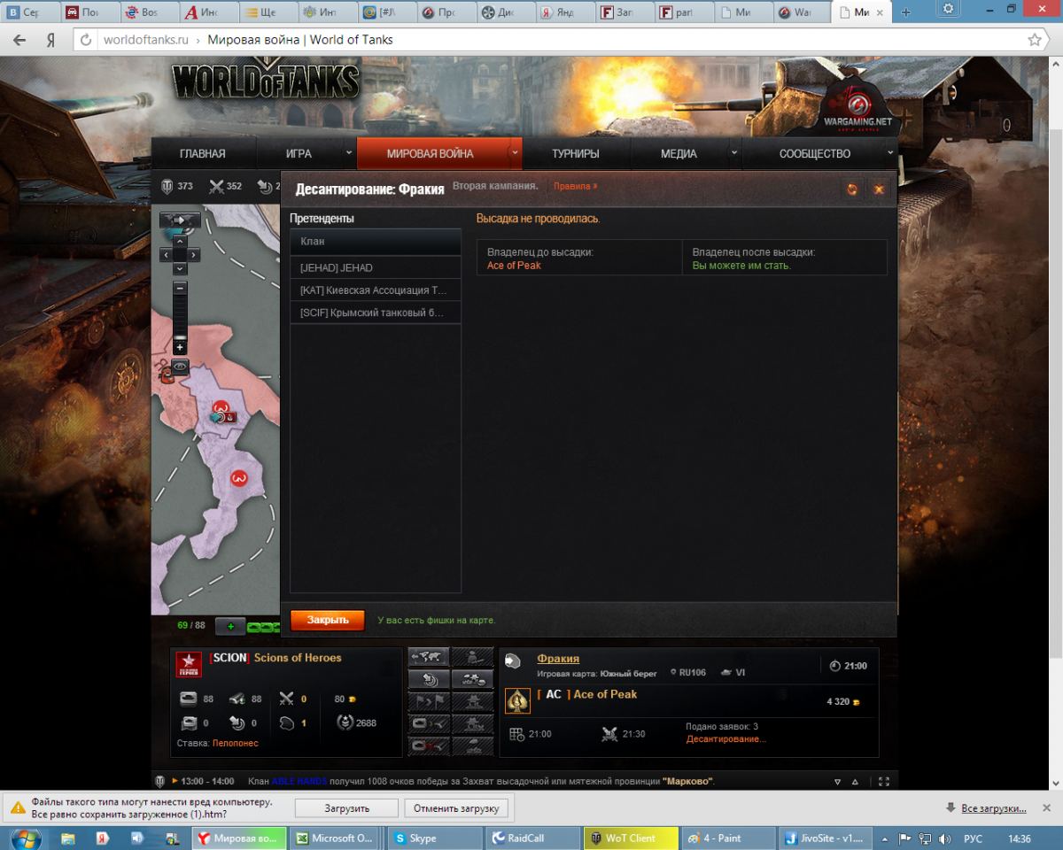
Task: Pan the map left with arrow
Action: [167, 255]
